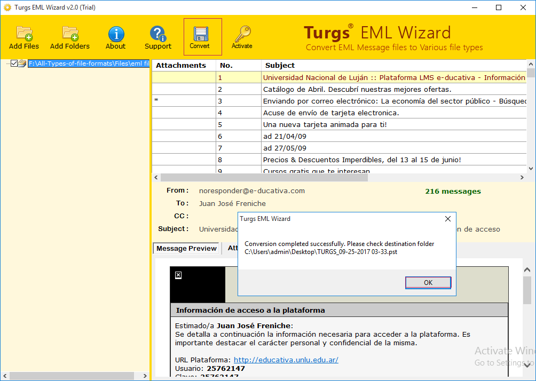Click the broken image placeholder in preview
The width and height of the screenshot is (536, 381).
coord(178,275)
